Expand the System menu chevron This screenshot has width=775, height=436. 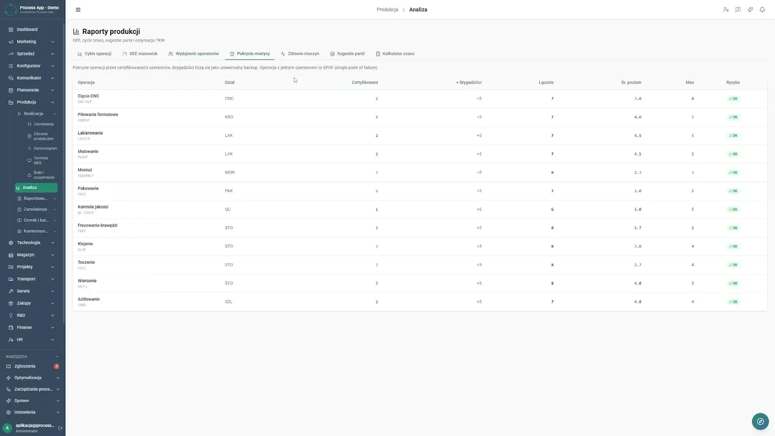(58, 400)
